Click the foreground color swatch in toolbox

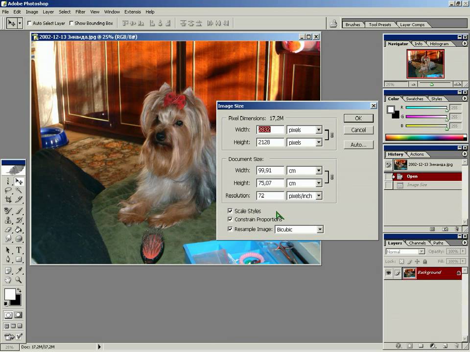(10, 294)
